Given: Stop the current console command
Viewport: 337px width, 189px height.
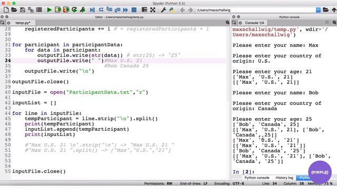Looking at the screenshot, I should tap(327, 22).
